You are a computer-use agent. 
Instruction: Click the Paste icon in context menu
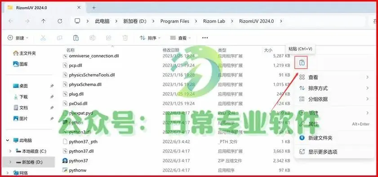302,62
